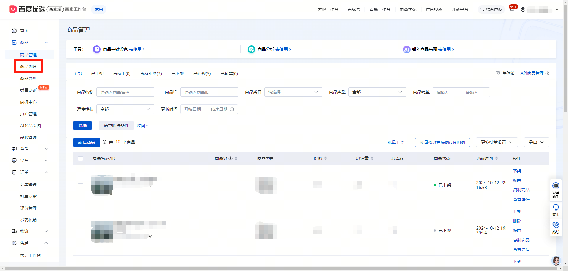Click 批量修改白底图&透明图 button
This screenshot has height=271, width=568.
point(443,142)
